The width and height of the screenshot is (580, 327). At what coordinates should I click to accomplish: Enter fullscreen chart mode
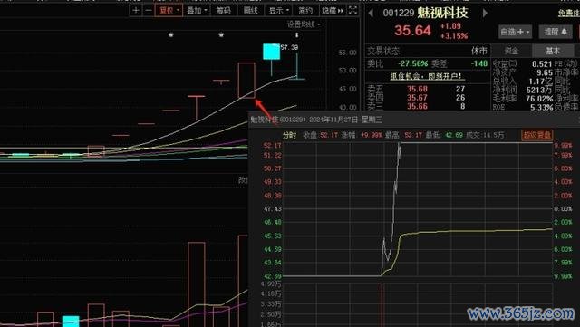coord(353,10)
